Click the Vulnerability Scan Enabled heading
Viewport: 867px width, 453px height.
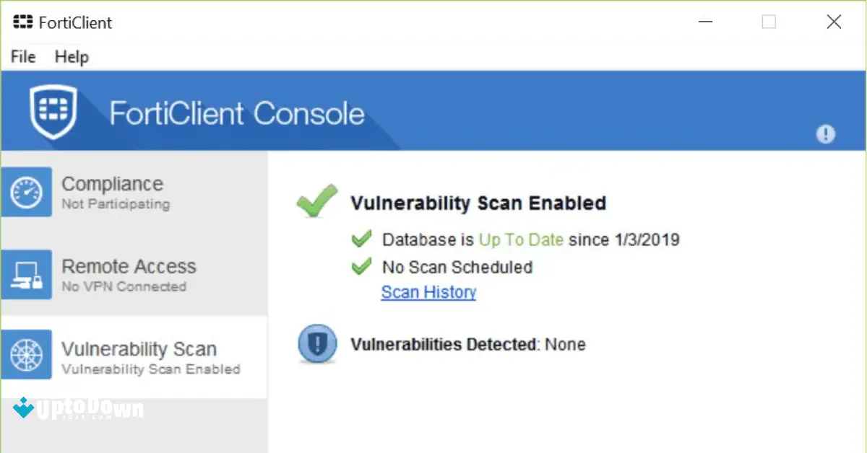coord(478,203)
